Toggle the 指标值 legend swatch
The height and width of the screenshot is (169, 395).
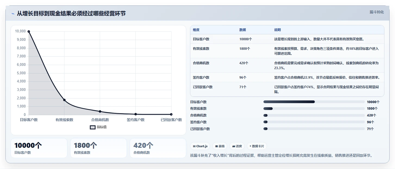[x=93, y=127]
